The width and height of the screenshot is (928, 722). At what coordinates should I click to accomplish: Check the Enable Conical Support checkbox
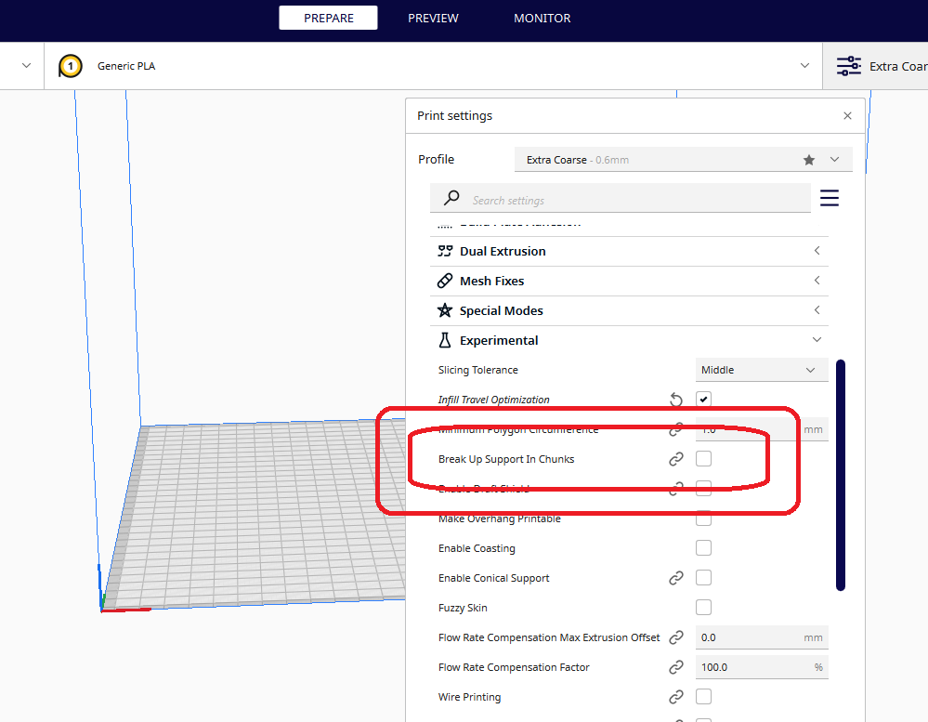[x=704, y=578]
